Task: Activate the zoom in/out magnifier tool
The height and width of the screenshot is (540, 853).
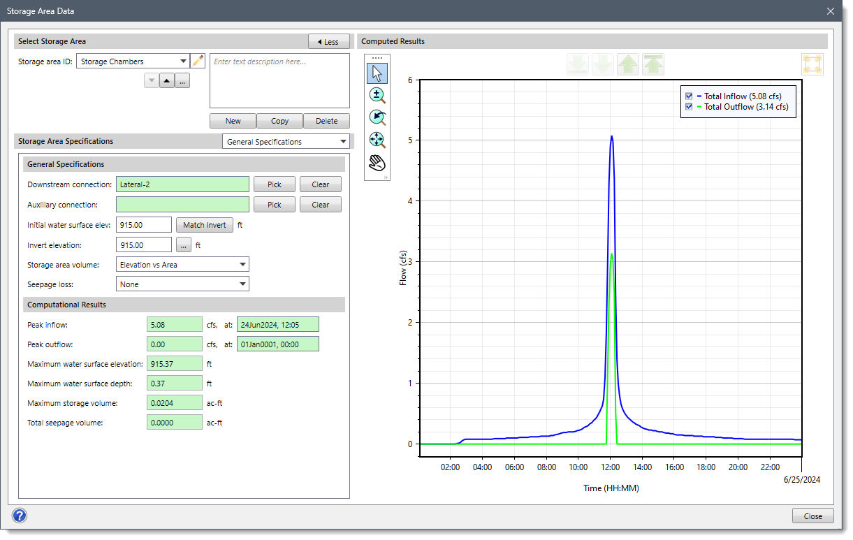Action: (377, 95)
